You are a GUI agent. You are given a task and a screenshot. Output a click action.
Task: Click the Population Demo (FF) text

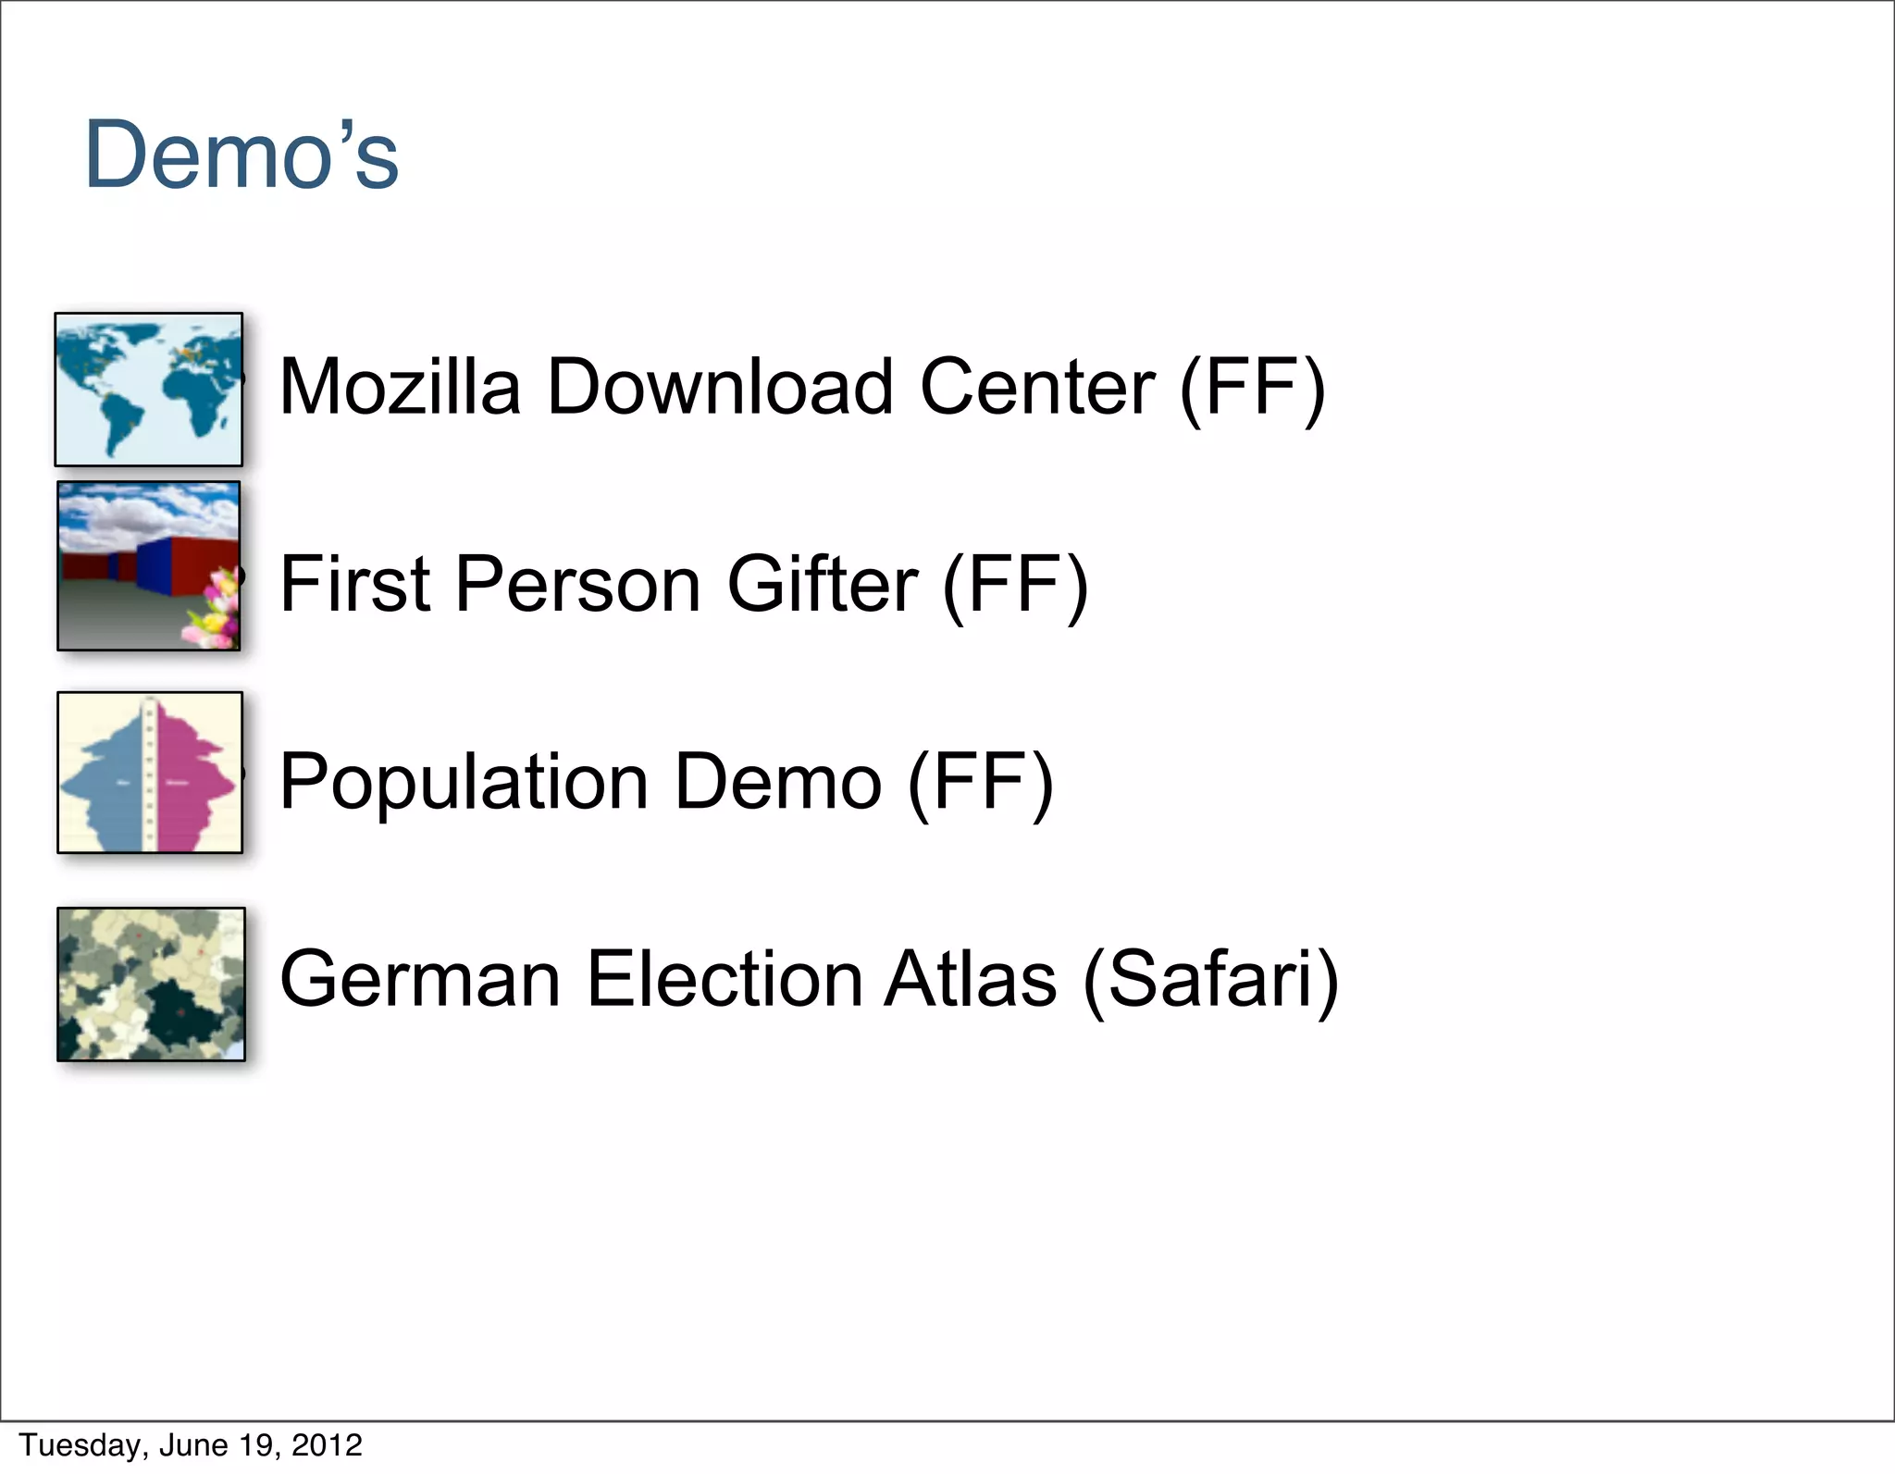(x=665, y=782)
